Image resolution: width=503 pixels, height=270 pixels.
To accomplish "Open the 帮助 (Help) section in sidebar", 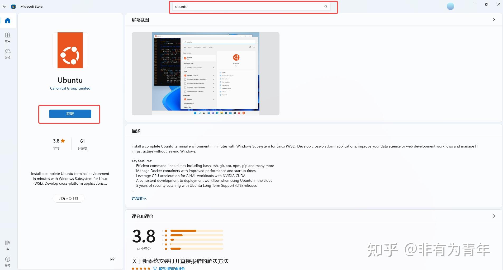I will click(x=7, y=261).
